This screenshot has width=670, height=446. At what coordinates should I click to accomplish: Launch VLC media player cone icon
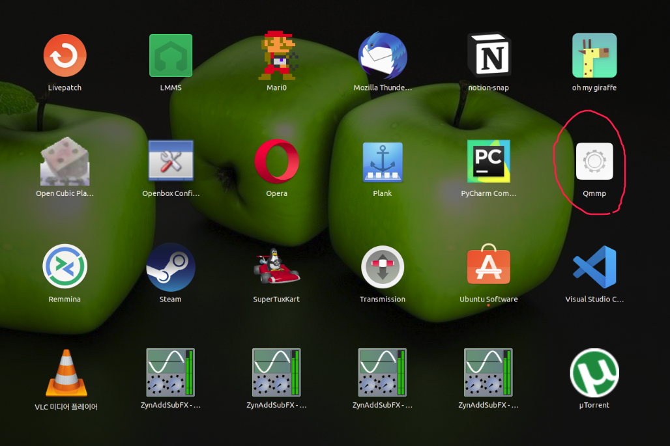tap(66, 373)
